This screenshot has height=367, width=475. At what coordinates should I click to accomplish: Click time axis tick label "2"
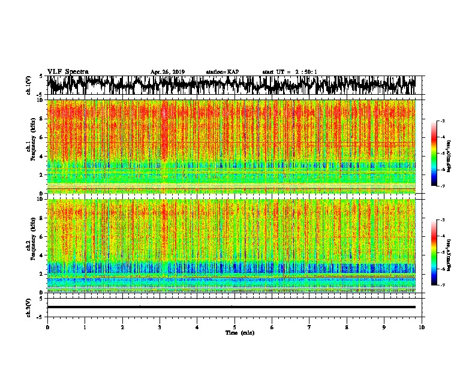point(122,327)
